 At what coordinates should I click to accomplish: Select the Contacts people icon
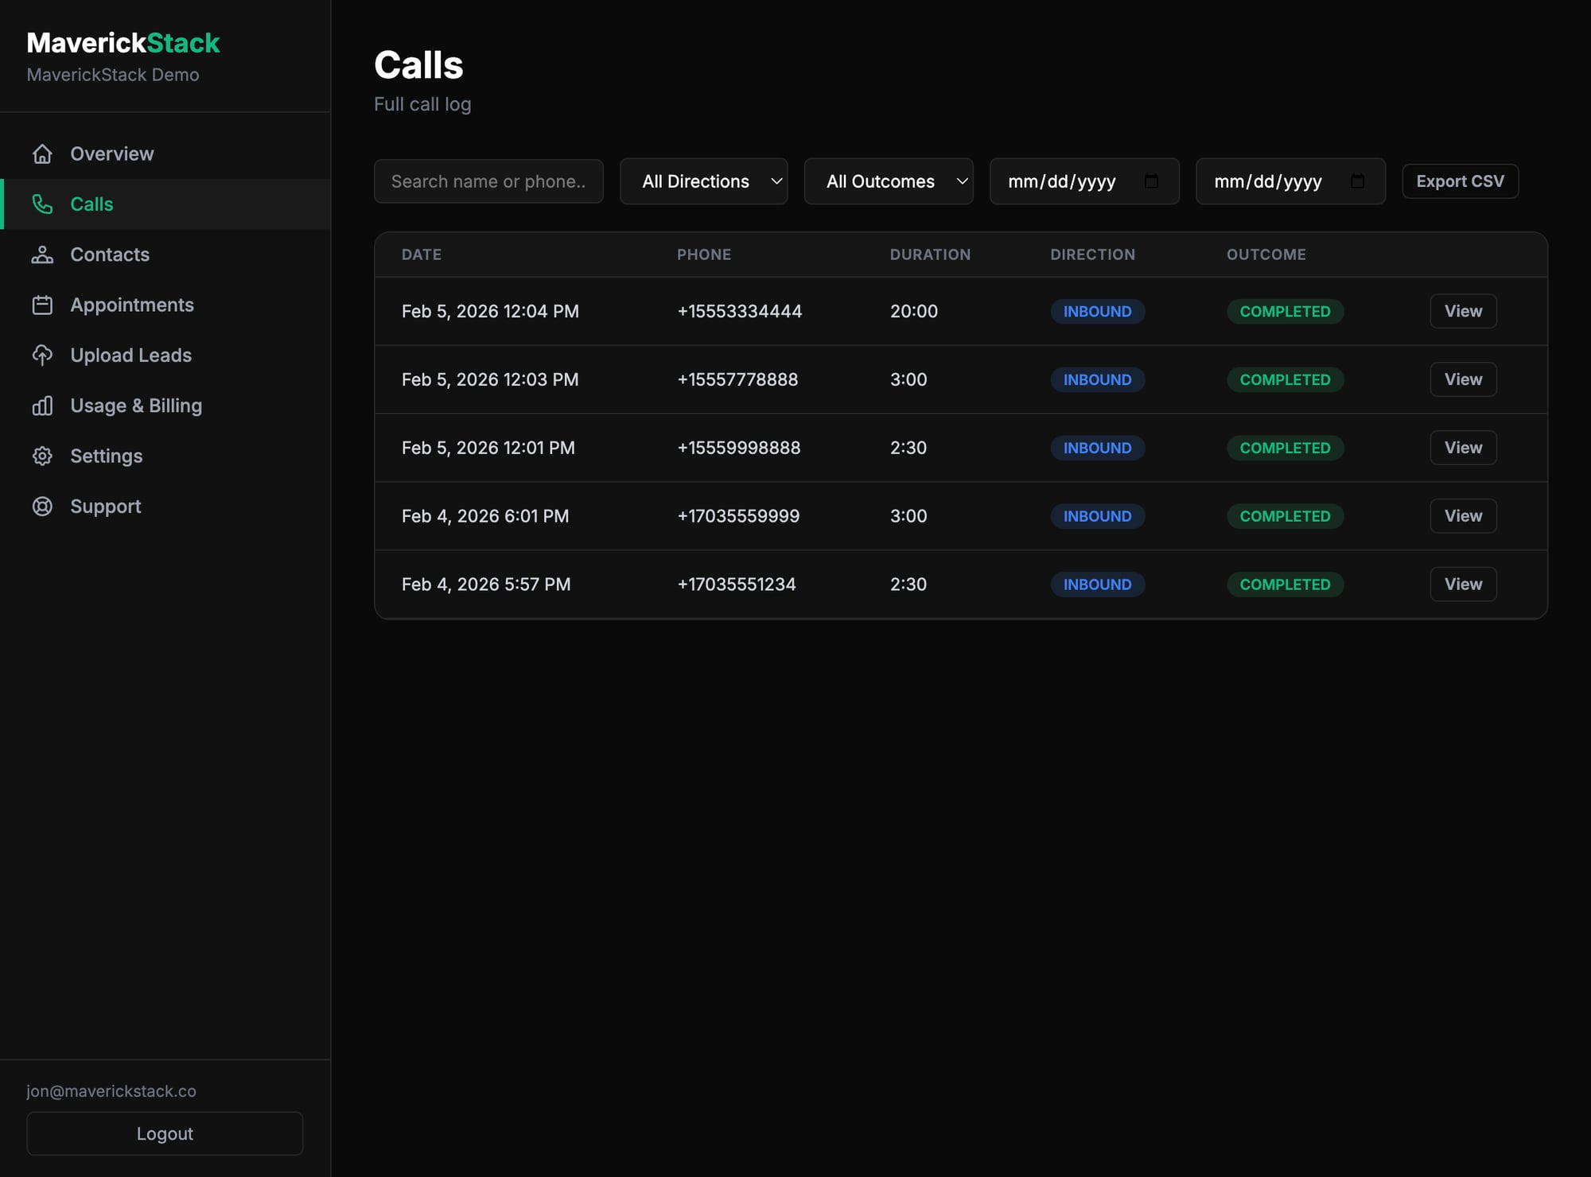(43, 254)
